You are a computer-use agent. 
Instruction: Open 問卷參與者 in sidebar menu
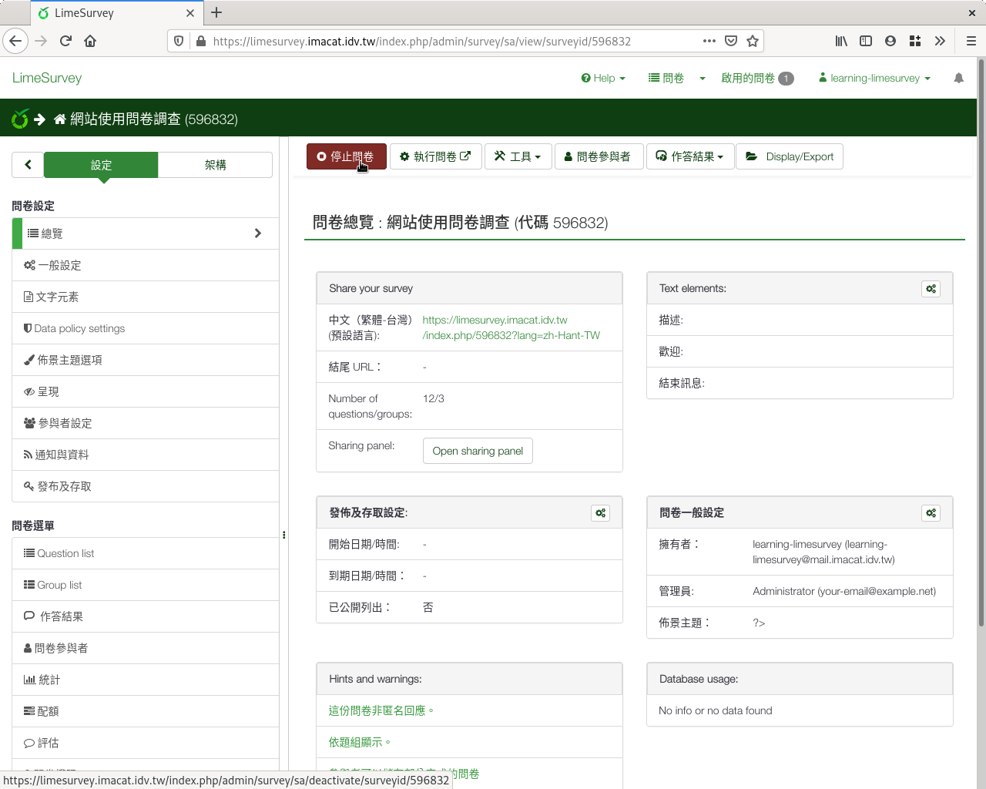coord(146,648)
